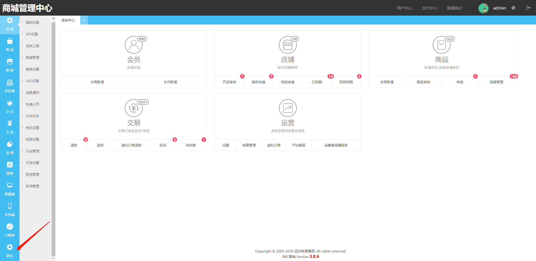This screenshot has width=536, height=261.
Task: Click the 运营 chart circle icon
Action: click(x=288, y=108)
